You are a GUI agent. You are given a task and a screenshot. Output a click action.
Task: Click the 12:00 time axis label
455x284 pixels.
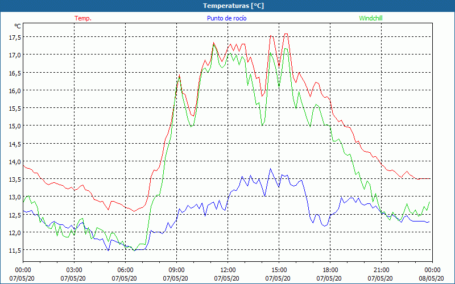pos(228,270)
